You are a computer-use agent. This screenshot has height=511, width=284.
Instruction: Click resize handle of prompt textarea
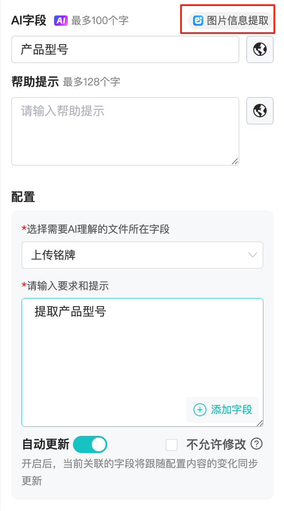(259, 423)
